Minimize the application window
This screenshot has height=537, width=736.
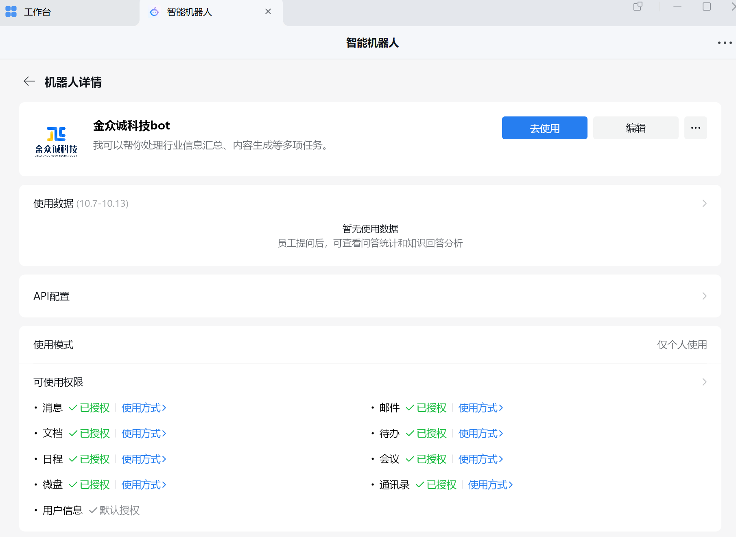pyautogui.click(x=677, y=7)
